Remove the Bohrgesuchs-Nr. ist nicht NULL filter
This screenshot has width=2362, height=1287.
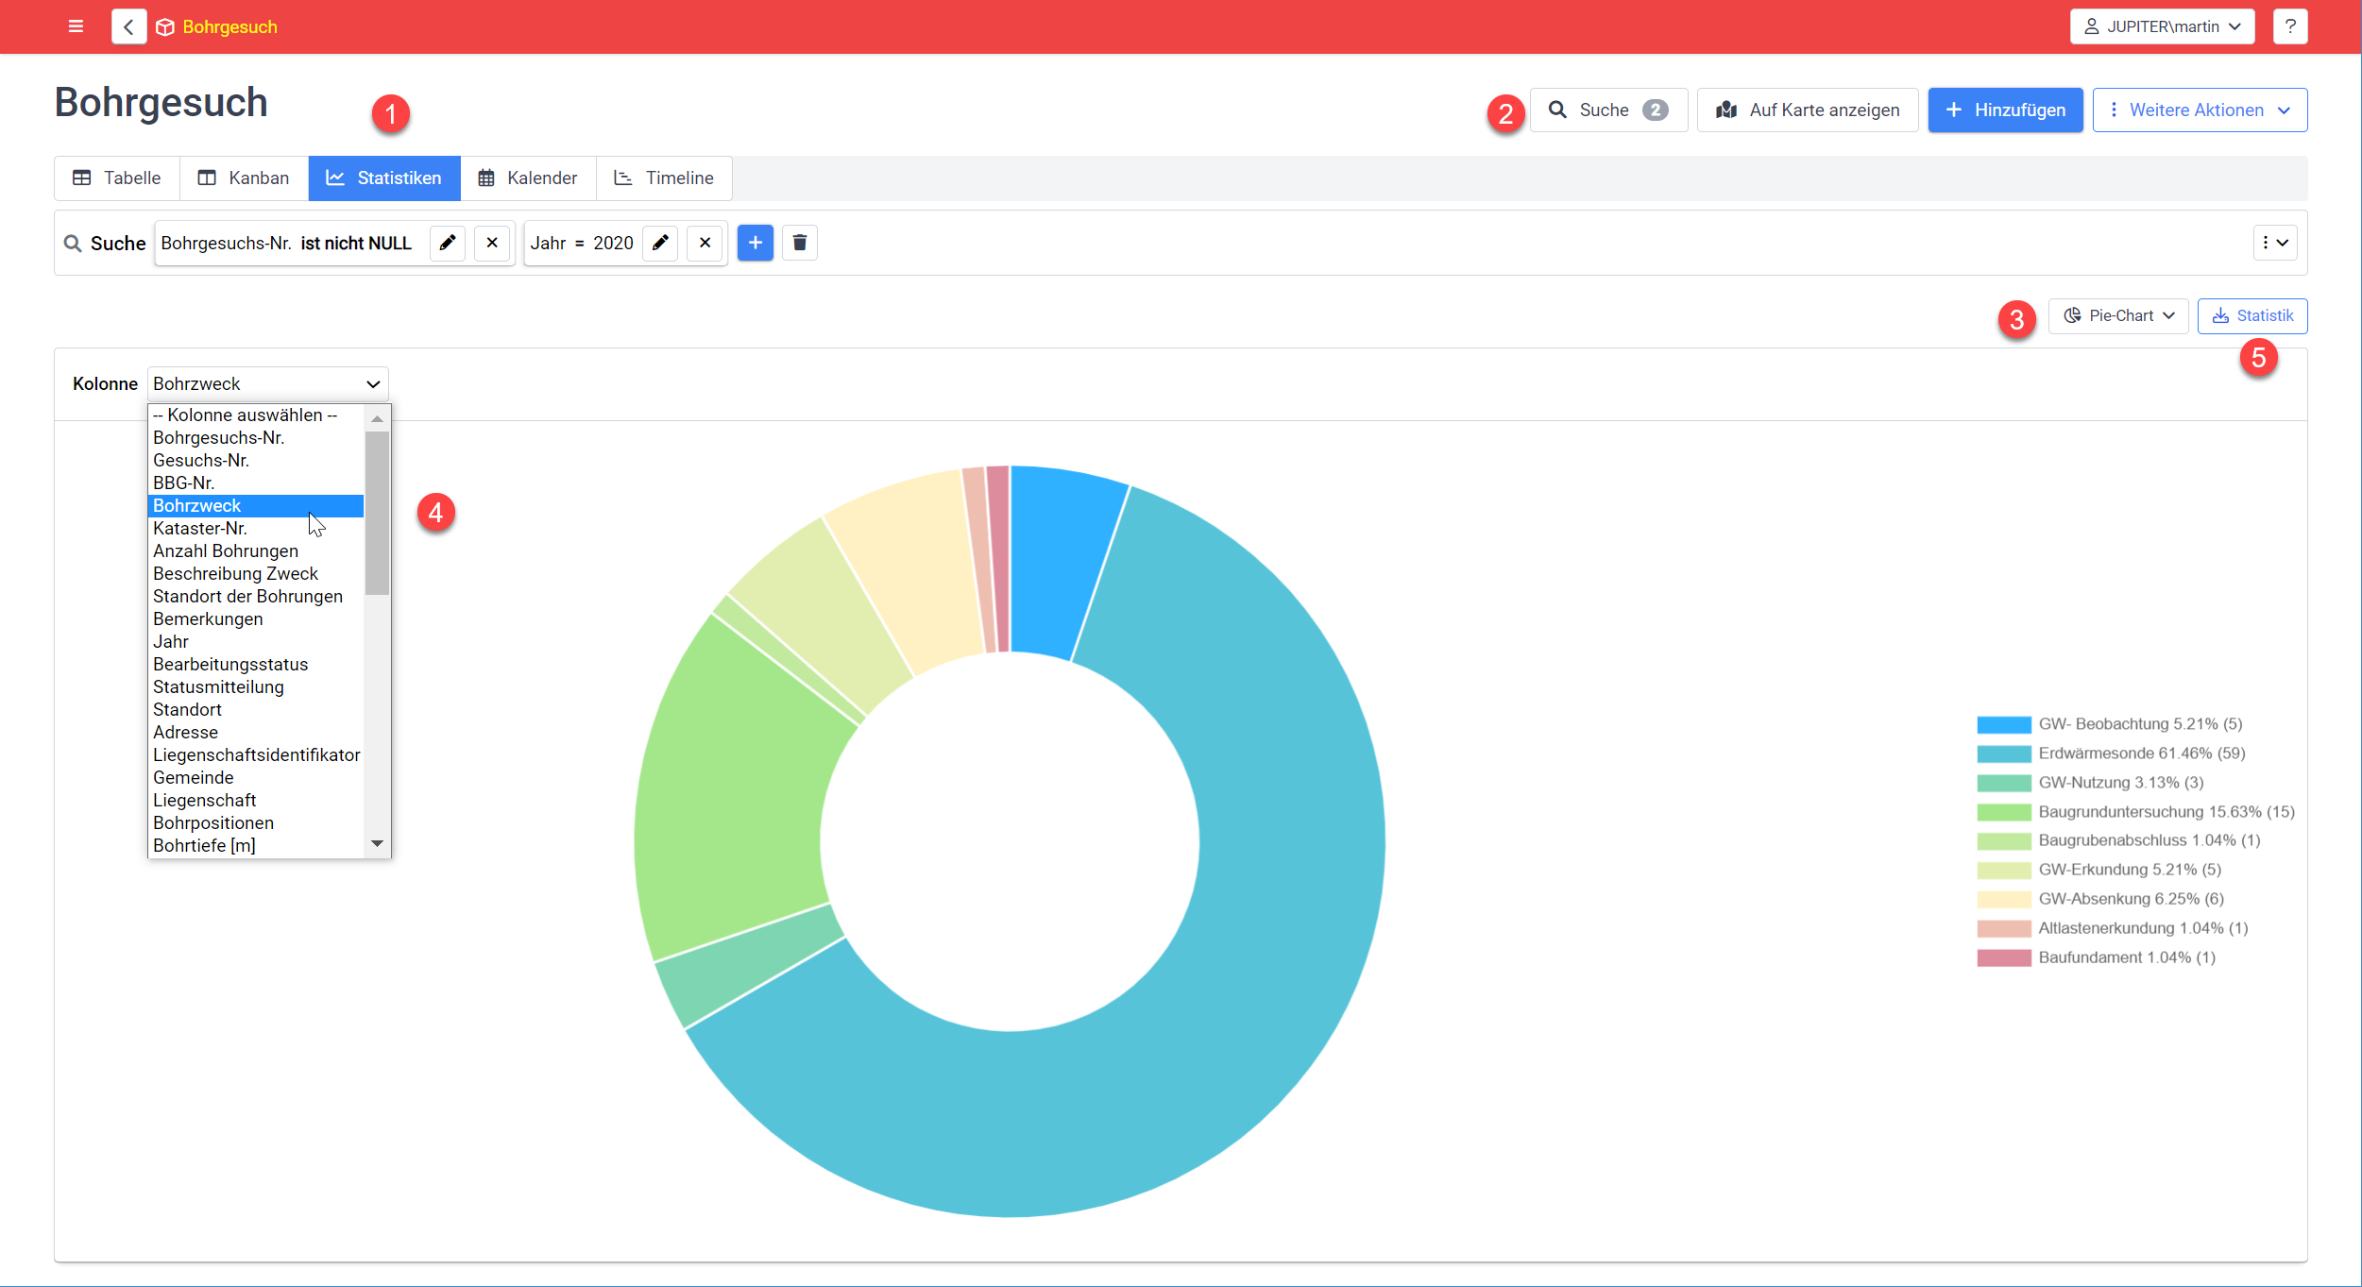click(492, 243)
